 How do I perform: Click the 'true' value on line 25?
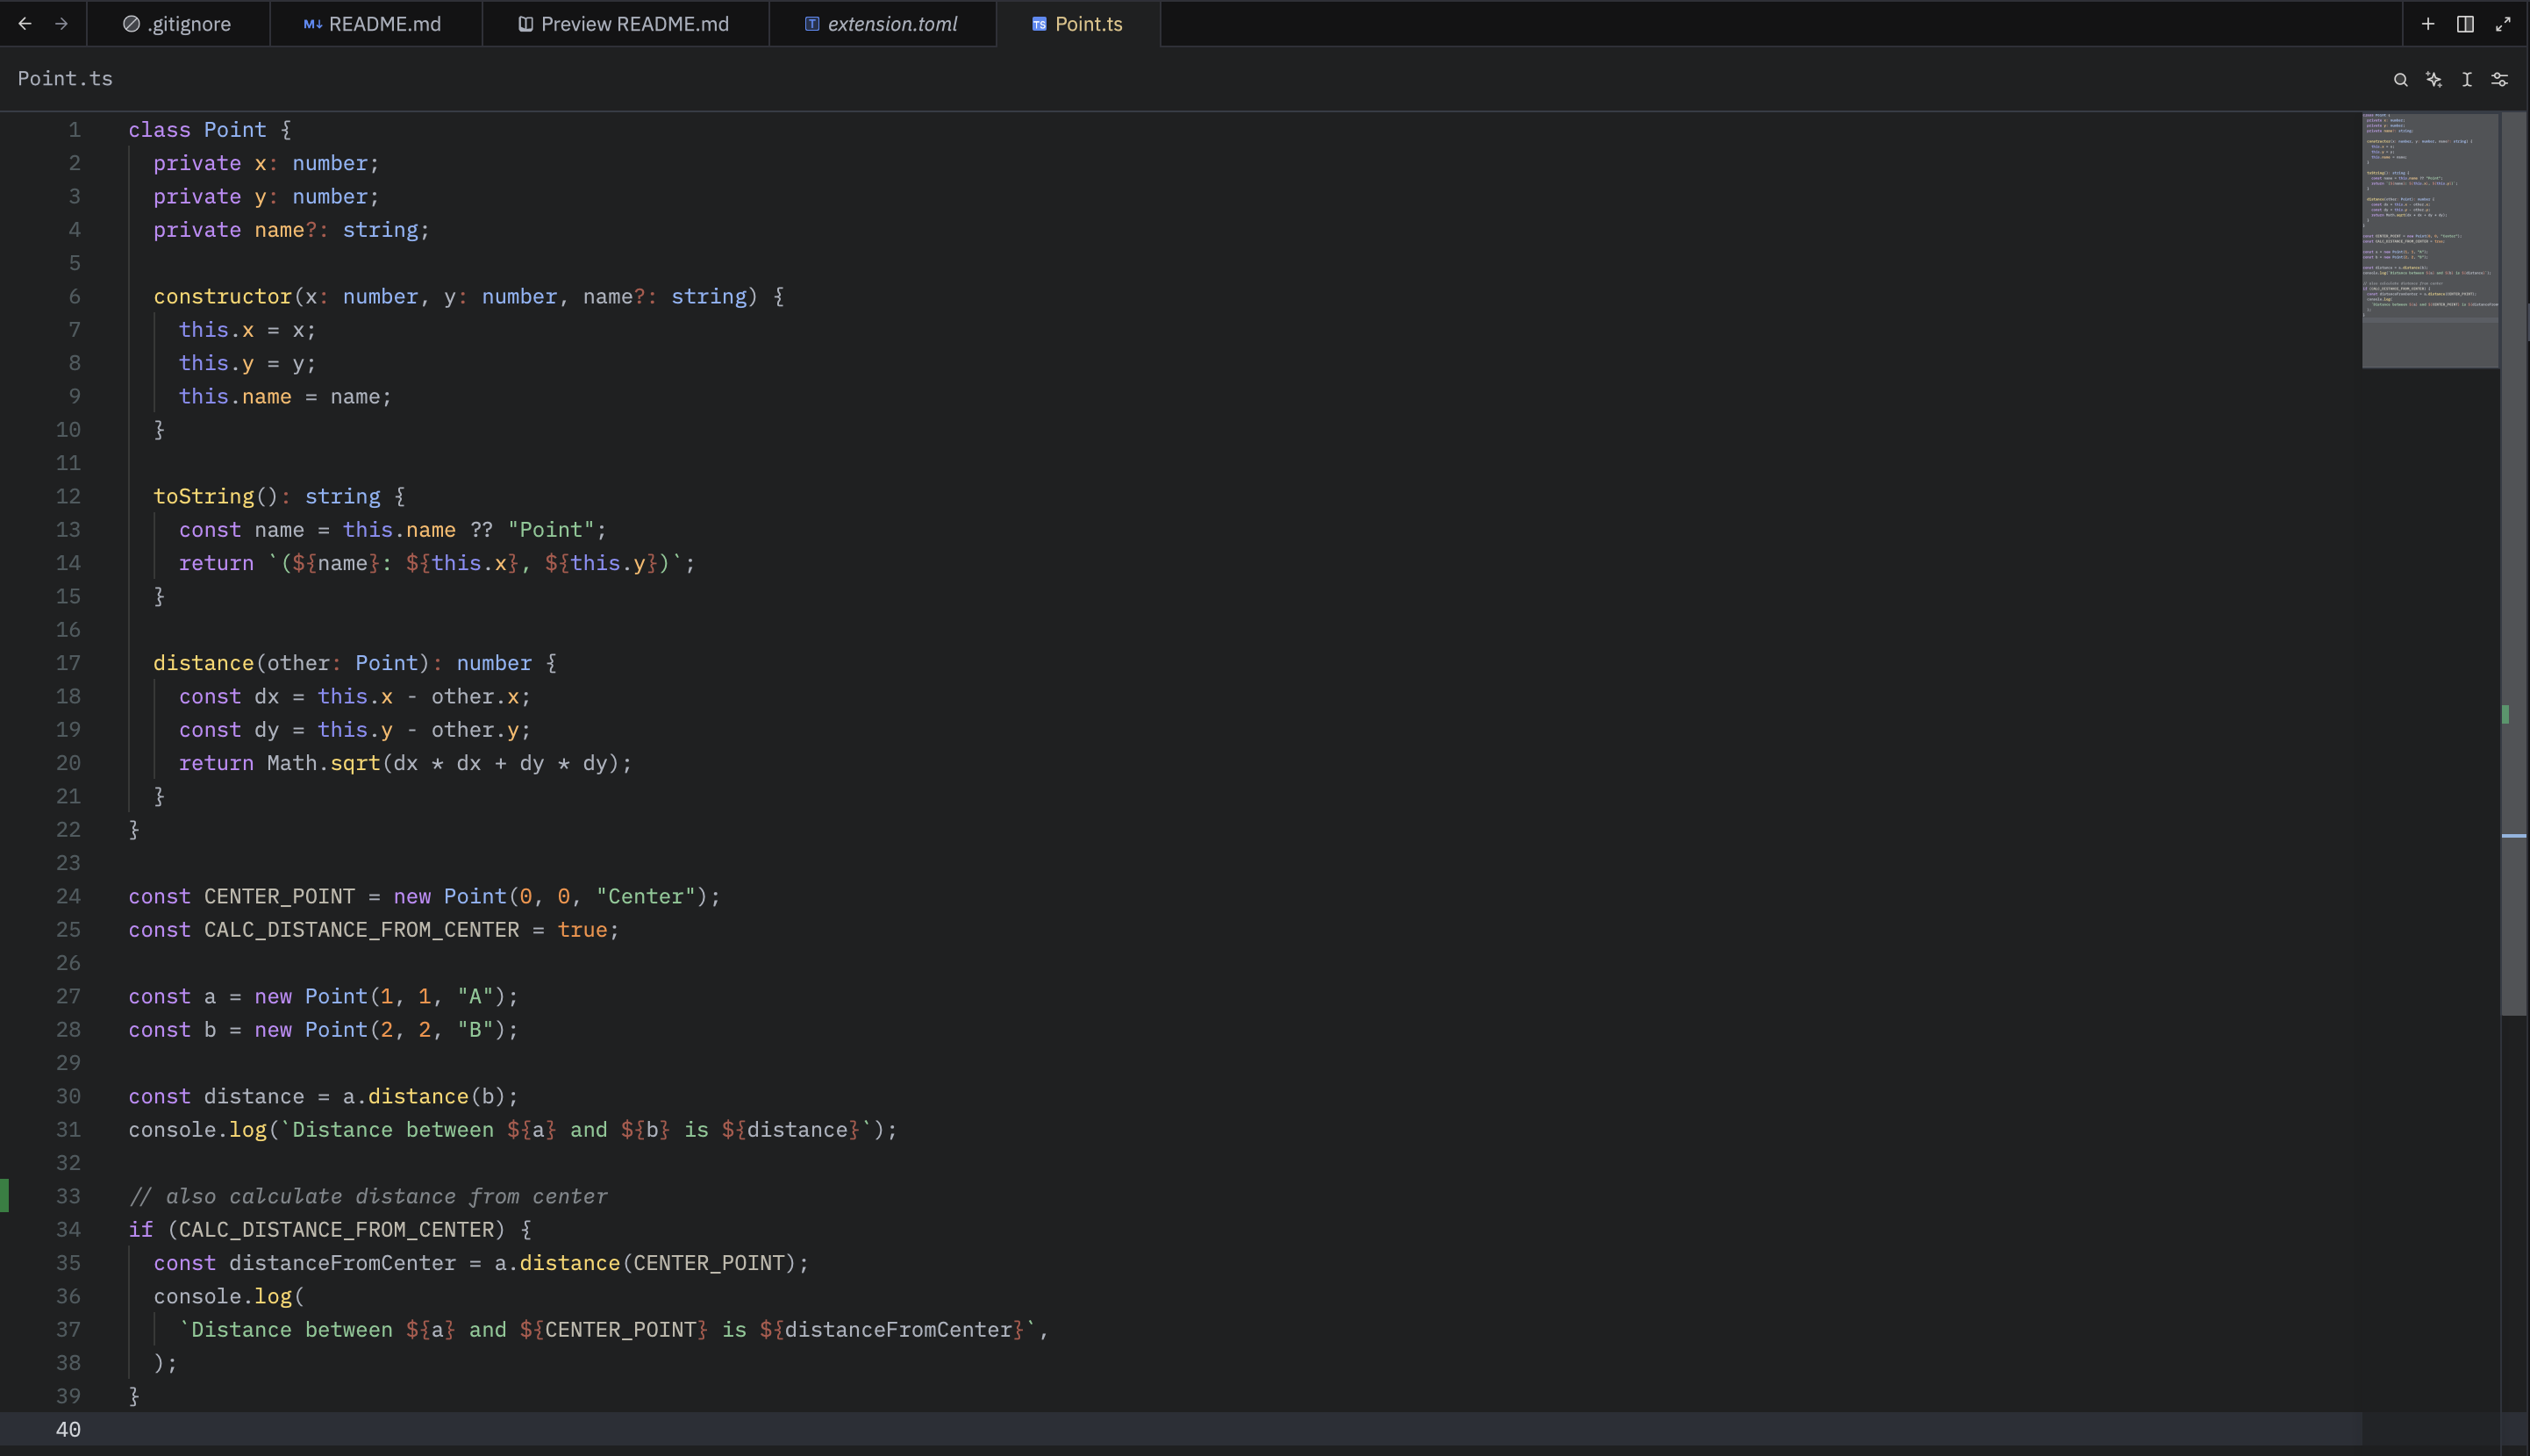tap(582, 930)
